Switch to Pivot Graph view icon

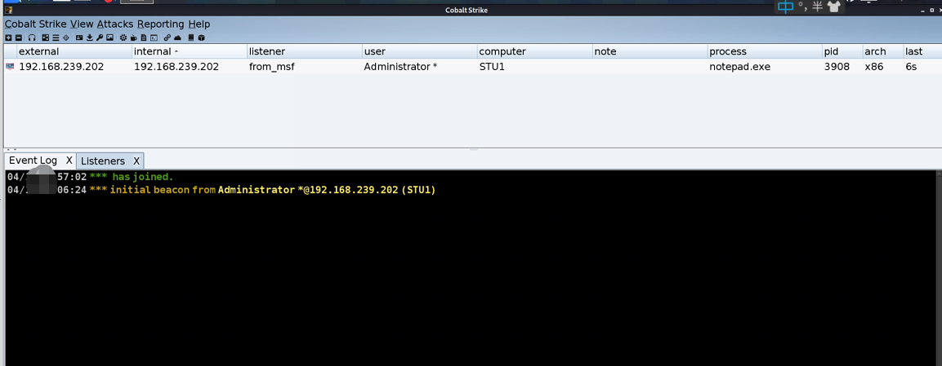[46, 37]
